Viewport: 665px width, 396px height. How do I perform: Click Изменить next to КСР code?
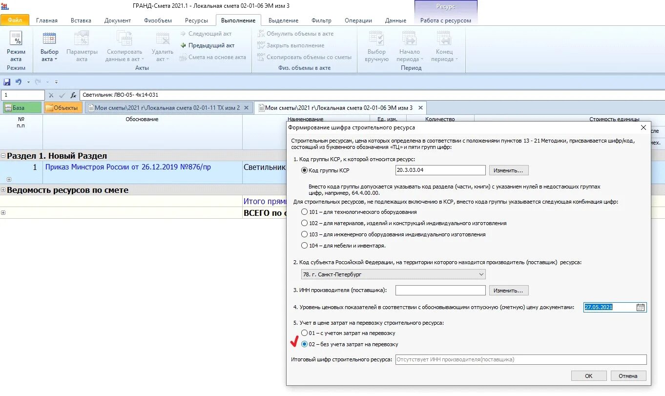[x=509, y=170]
